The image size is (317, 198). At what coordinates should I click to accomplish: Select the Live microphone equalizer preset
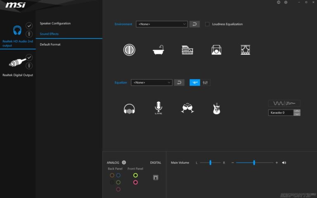tap(158, 108)
